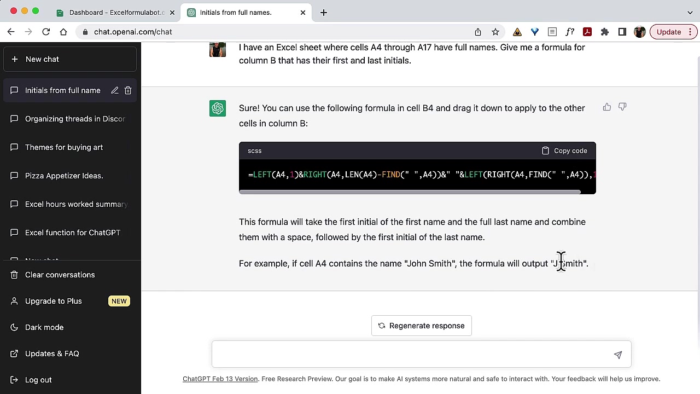This screenshot has height=394, width=700.
Task: Click the Log out arrow icon
Action: (15, 380)
